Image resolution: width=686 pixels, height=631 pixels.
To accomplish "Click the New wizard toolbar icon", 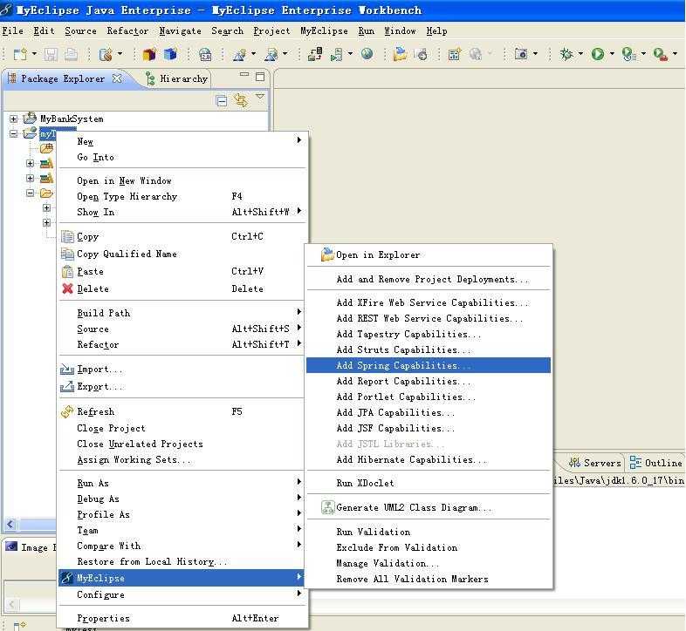I will pyautogui.click(x=20, y=54).
